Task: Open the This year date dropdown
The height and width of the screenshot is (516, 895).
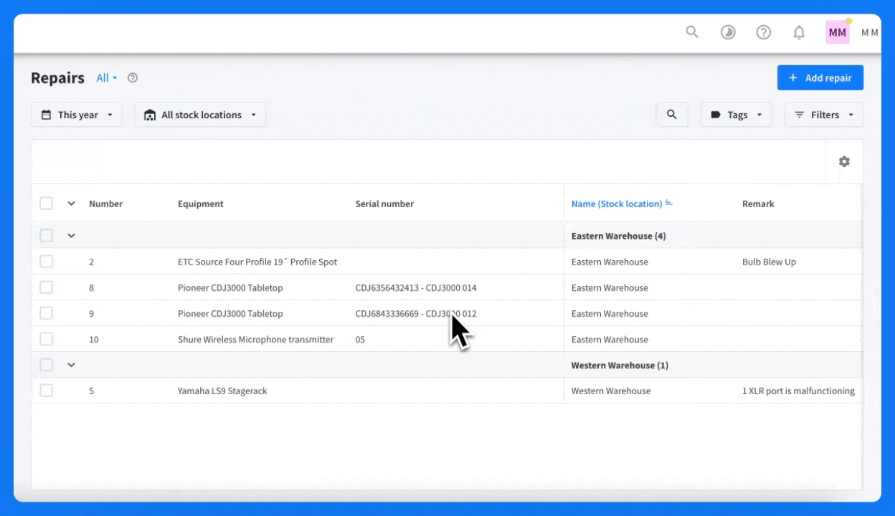Action: pos(77,115)
